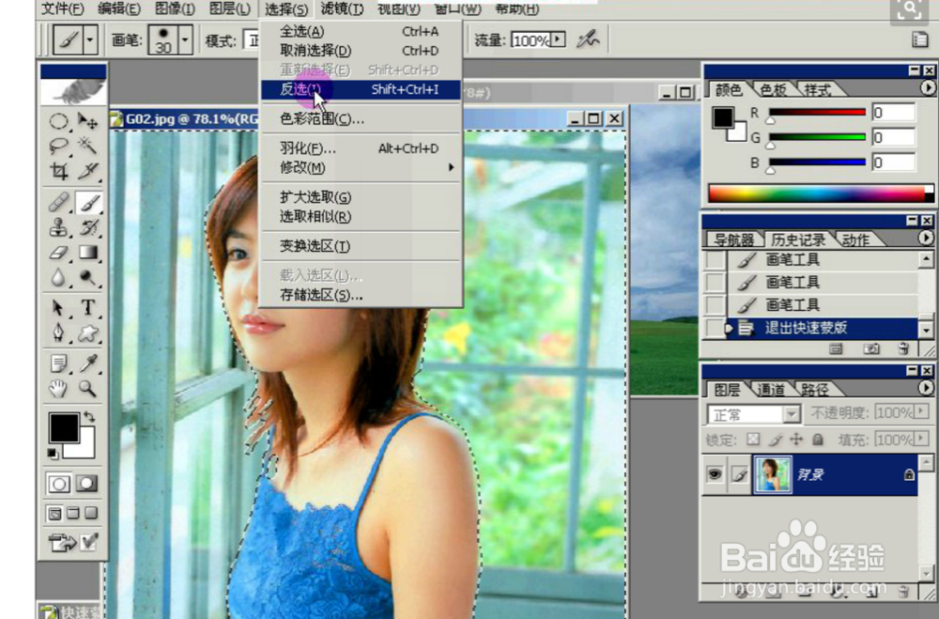
Task: Choose 全选 menu entry
Action: click(x=361, y=31)
